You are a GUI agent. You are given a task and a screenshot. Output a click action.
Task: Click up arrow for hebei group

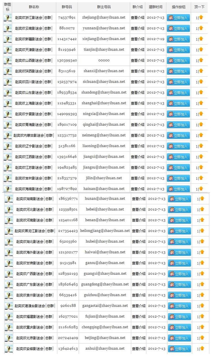click(x=202, y=209)
